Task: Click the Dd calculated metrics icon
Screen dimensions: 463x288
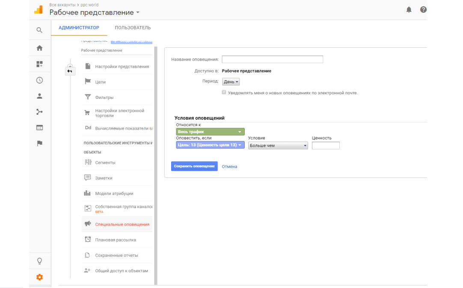Action: [88, 128]
